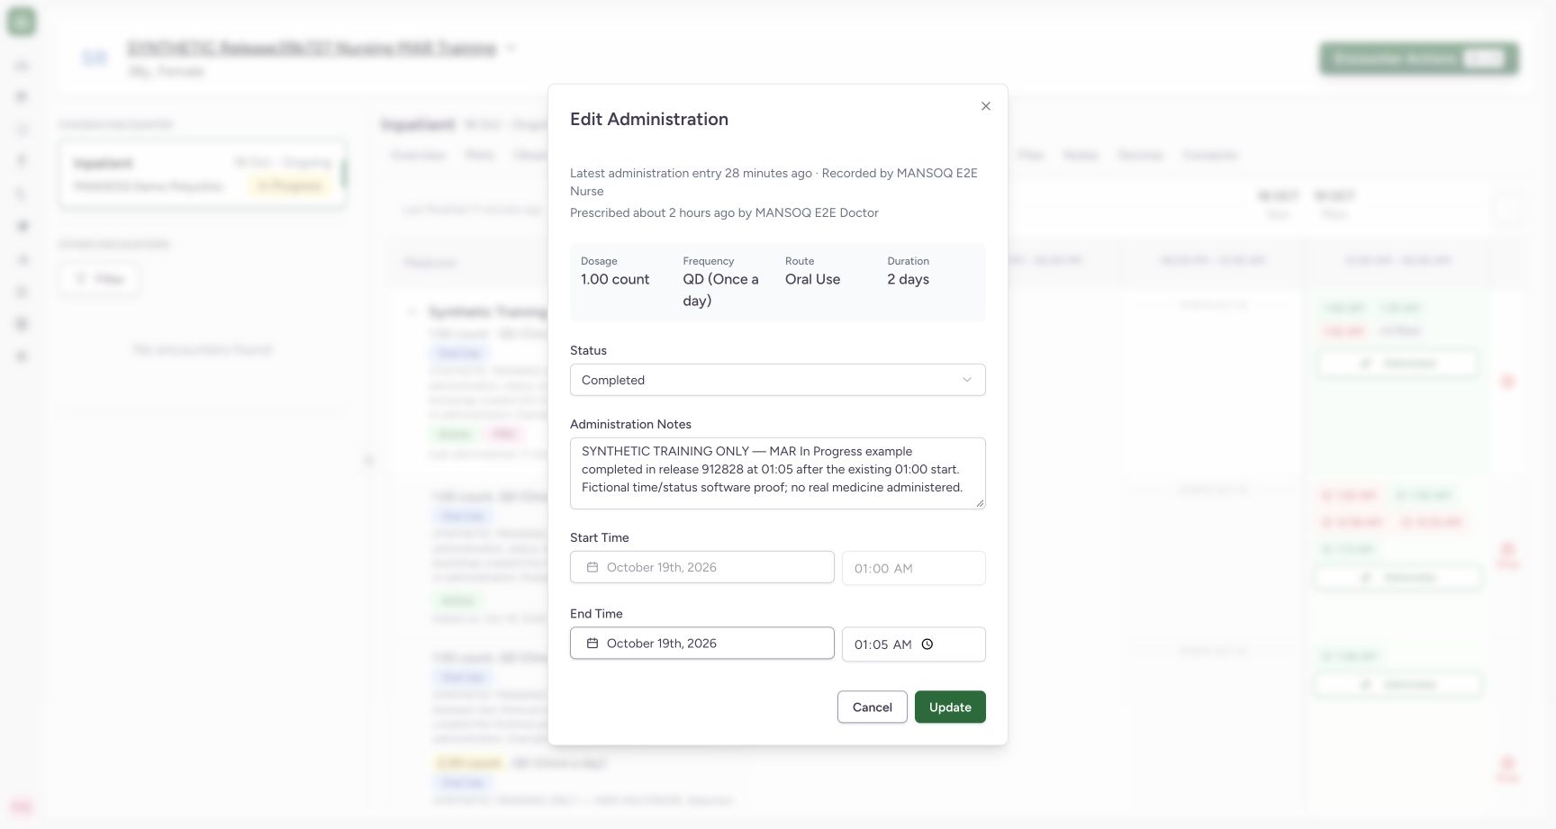Click the notes textarea resize grip

point(980,503)
